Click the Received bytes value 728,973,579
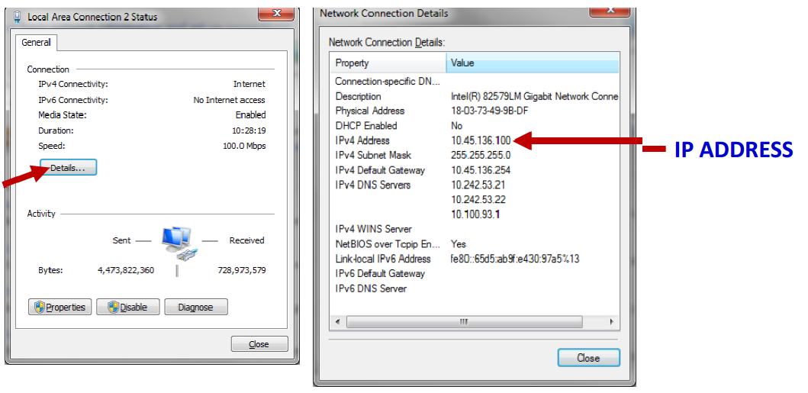This screenshot has height=393, width=808. tap(242, 270)
